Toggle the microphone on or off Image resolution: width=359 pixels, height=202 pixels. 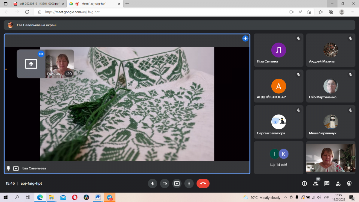tap(153, 183)
